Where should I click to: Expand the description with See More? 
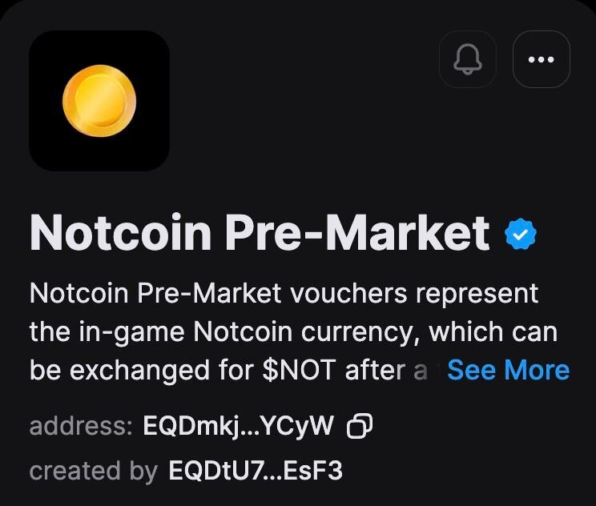click(508, 370)
